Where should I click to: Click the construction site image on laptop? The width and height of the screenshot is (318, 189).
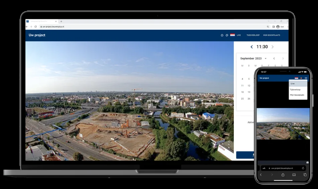tap(129, 101)
